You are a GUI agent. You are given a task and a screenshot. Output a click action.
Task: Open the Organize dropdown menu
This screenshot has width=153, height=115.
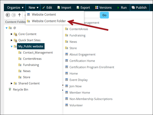pos(15,8)
